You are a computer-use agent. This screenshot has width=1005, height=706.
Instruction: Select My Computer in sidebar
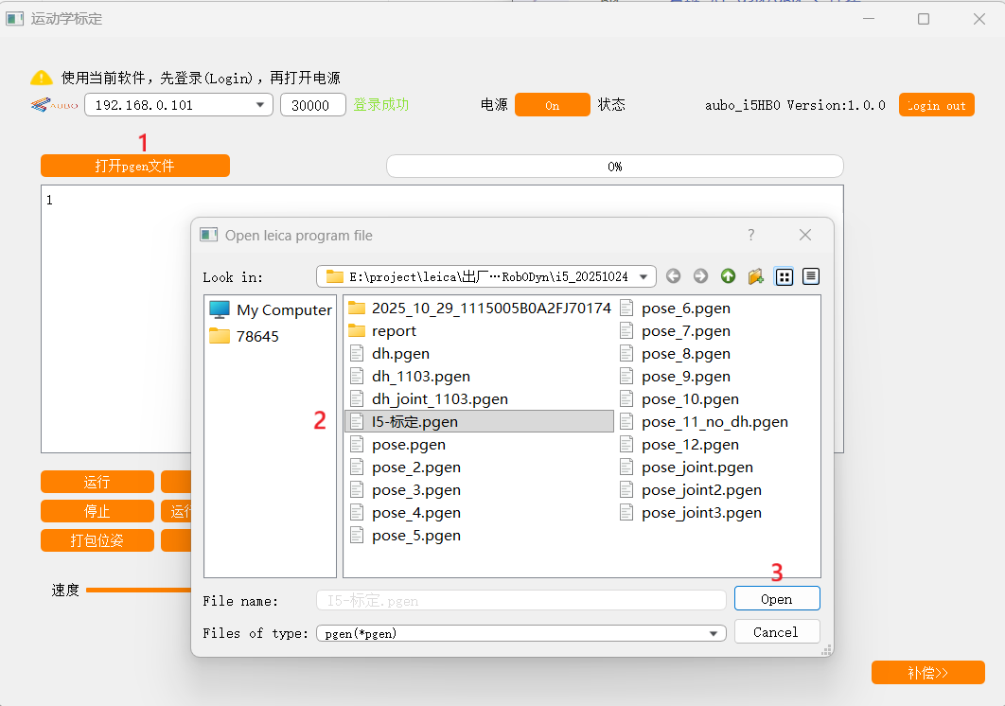coord(271,309)
